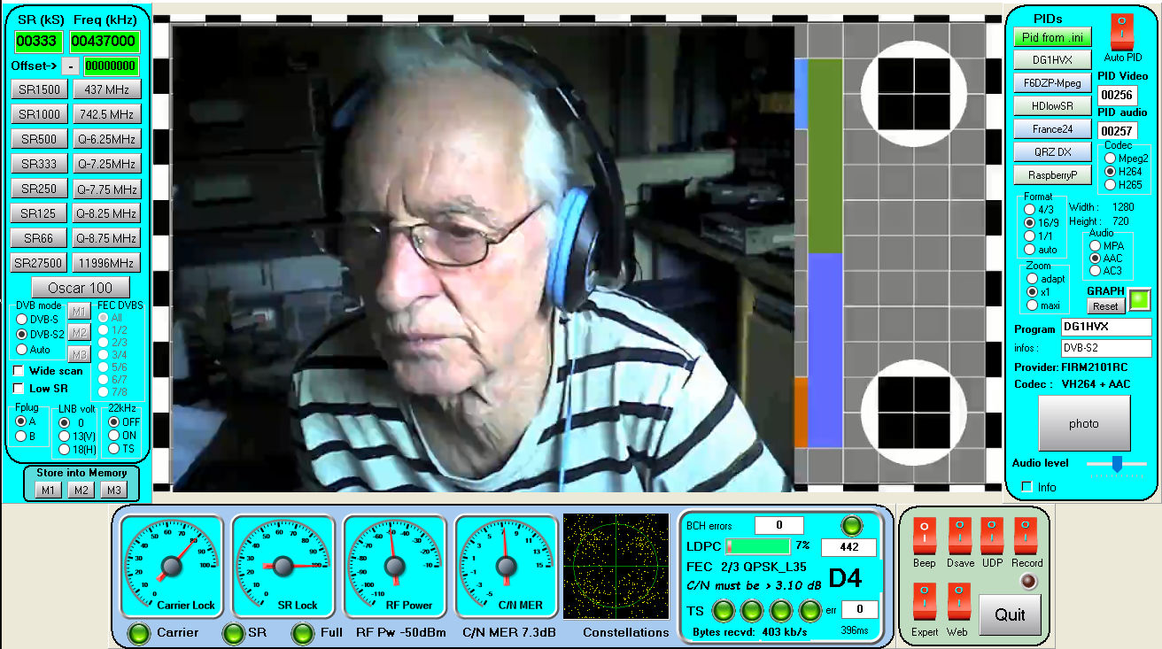Toggle the UDP switch

click(x=992, y=537)
